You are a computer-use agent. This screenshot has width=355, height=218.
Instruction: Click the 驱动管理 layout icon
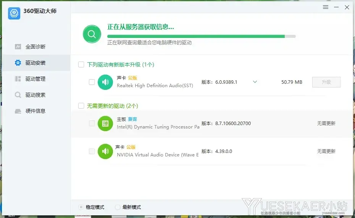point(18,79)
